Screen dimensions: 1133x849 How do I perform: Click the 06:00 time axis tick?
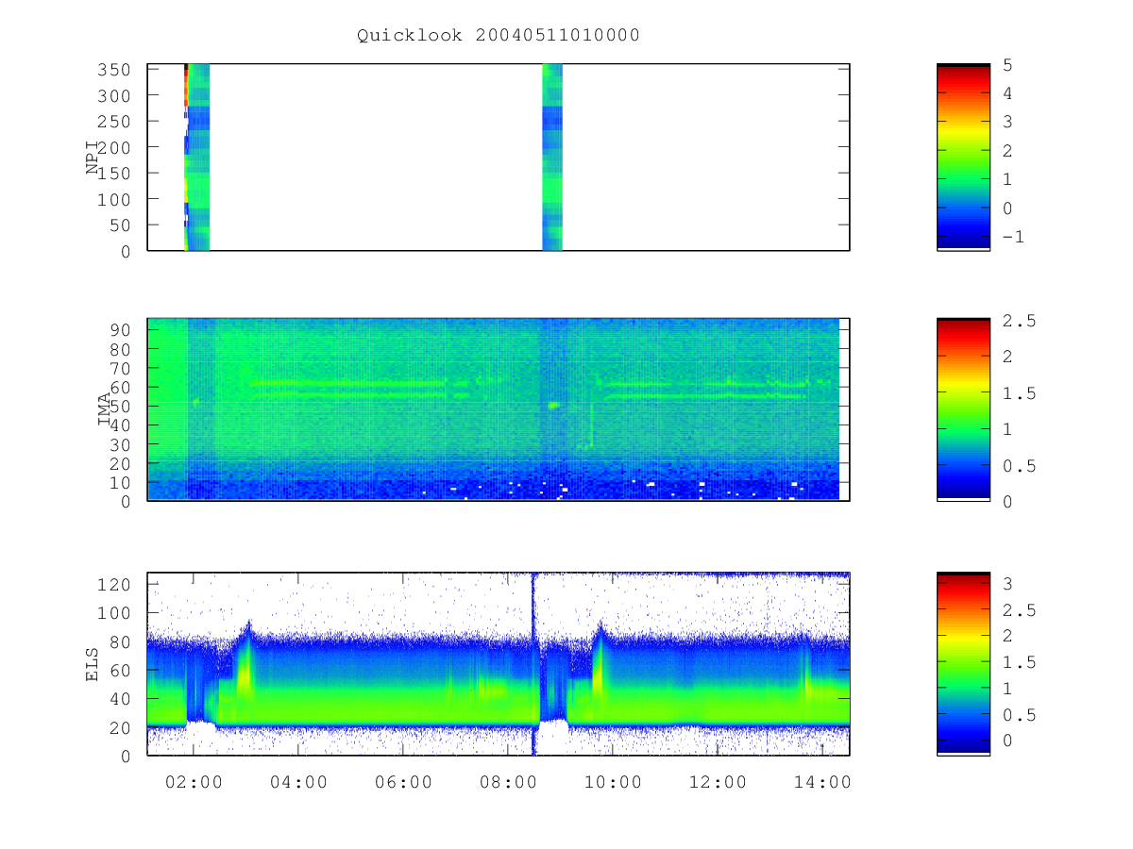tap(403, 781)
